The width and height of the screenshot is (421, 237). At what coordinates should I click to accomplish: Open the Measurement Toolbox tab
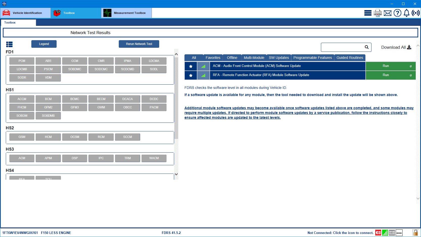(127, 13)
